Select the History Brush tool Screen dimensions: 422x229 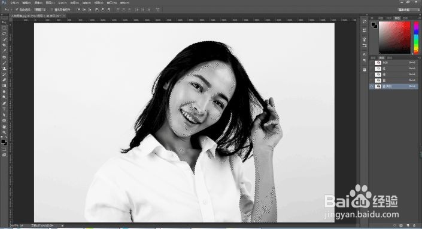pyautogui.click(x=4, y=74)
